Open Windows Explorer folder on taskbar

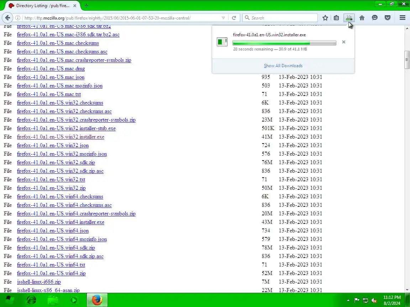point(53,300)
